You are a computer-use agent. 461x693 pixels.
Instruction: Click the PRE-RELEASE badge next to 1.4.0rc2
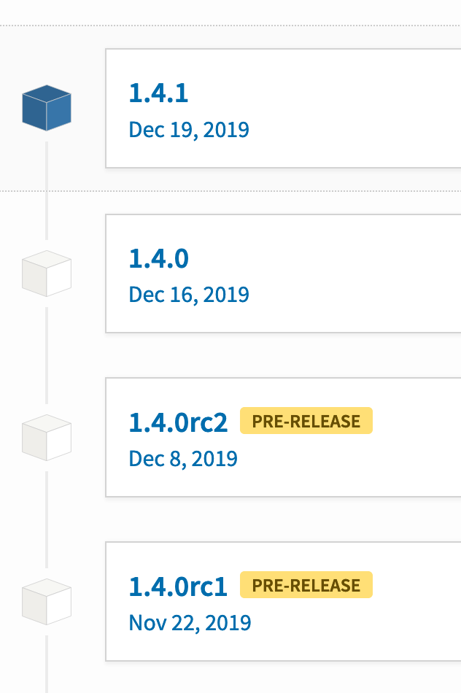coord(306,421)
